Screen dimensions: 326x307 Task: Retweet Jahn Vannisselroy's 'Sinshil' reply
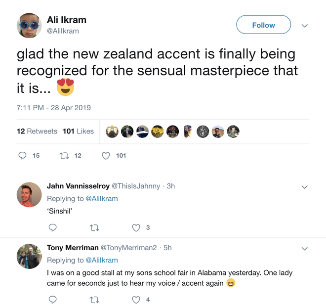click(94, 228)
